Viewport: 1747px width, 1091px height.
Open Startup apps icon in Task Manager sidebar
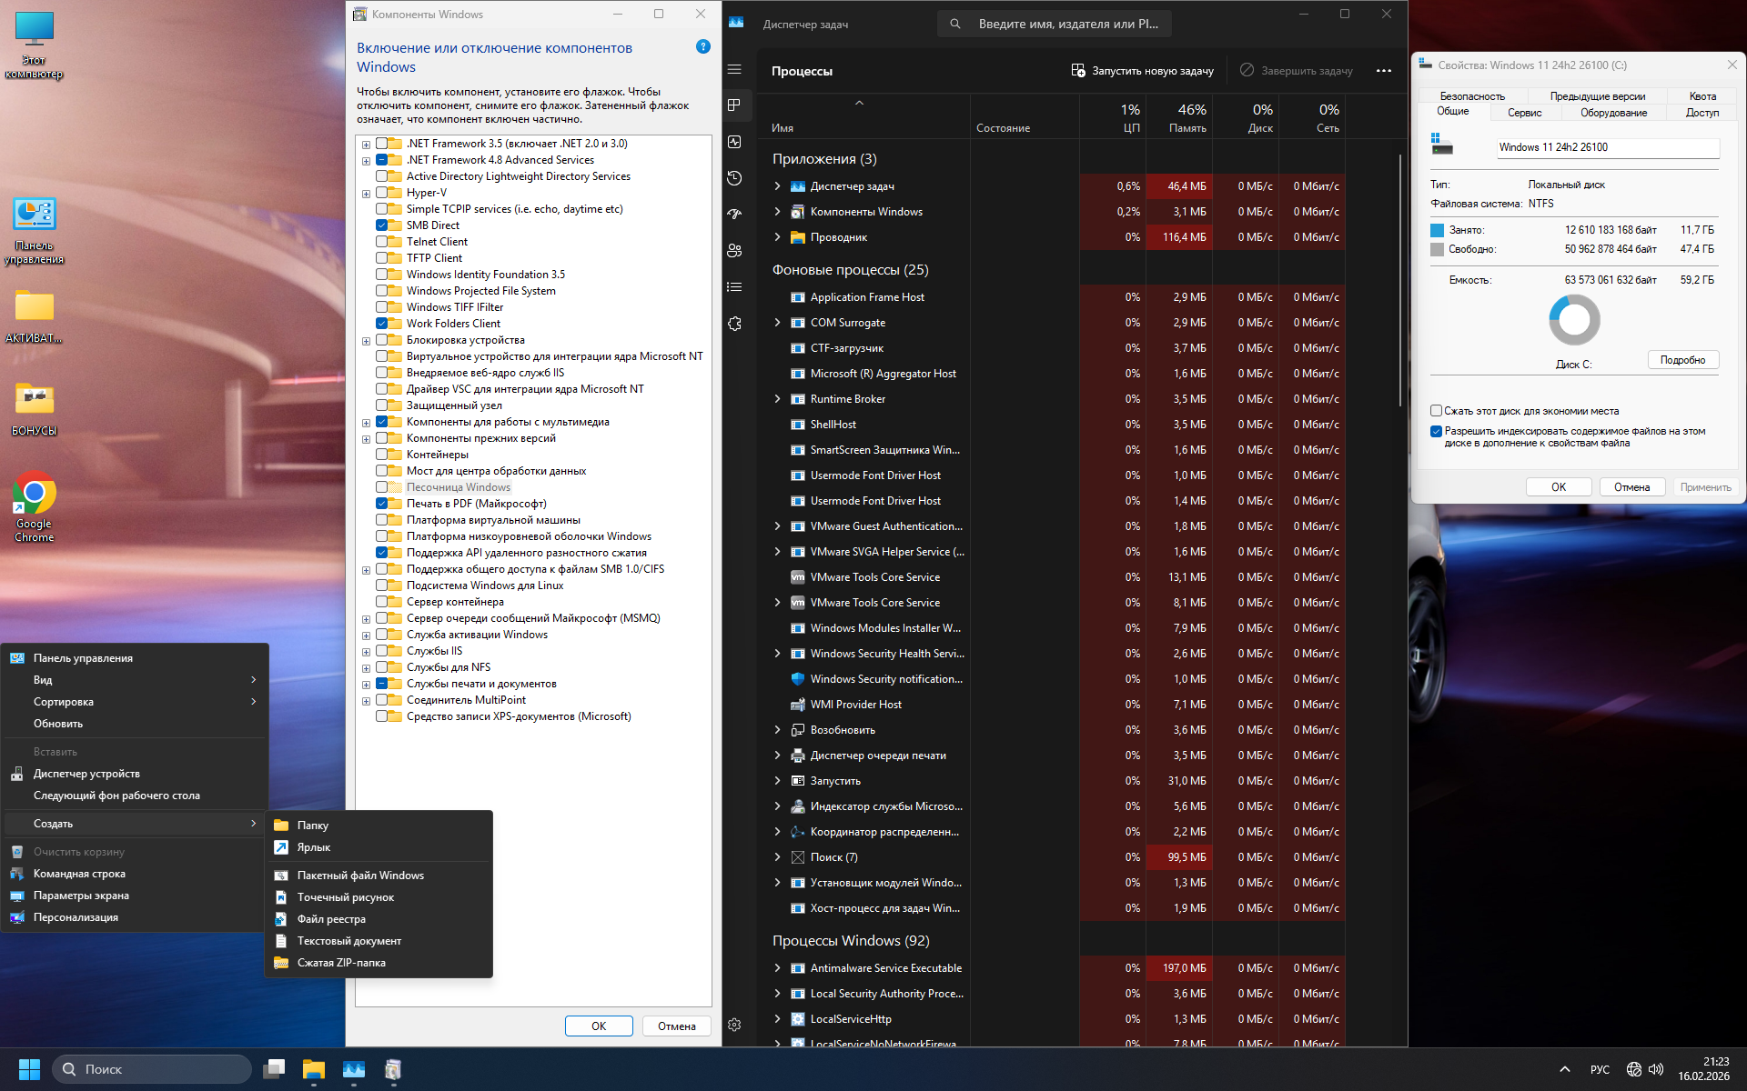734,215
